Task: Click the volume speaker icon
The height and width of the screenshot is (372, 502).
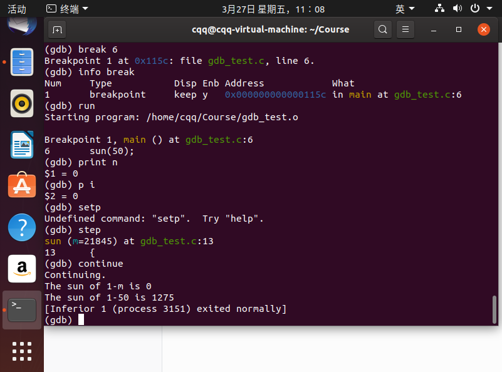Action: pos(457,8)
